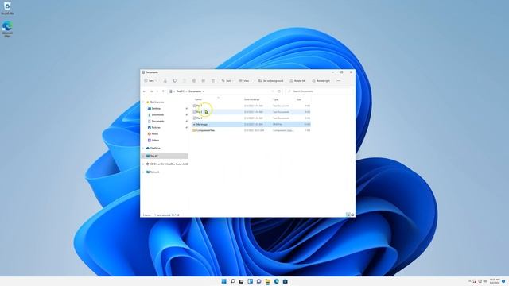Screen dimensions: 509x286
Task: Select File 2 in the file list
Action: point(251,112)
